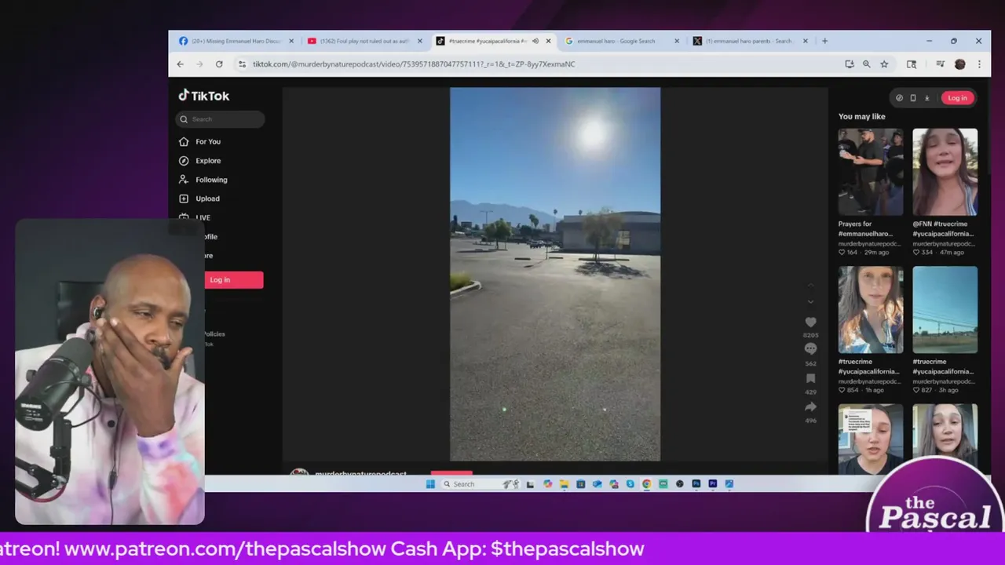Bookmark the video with the favorites icon
Viewport: 1005px width, 565px height.
click(811, 378)
